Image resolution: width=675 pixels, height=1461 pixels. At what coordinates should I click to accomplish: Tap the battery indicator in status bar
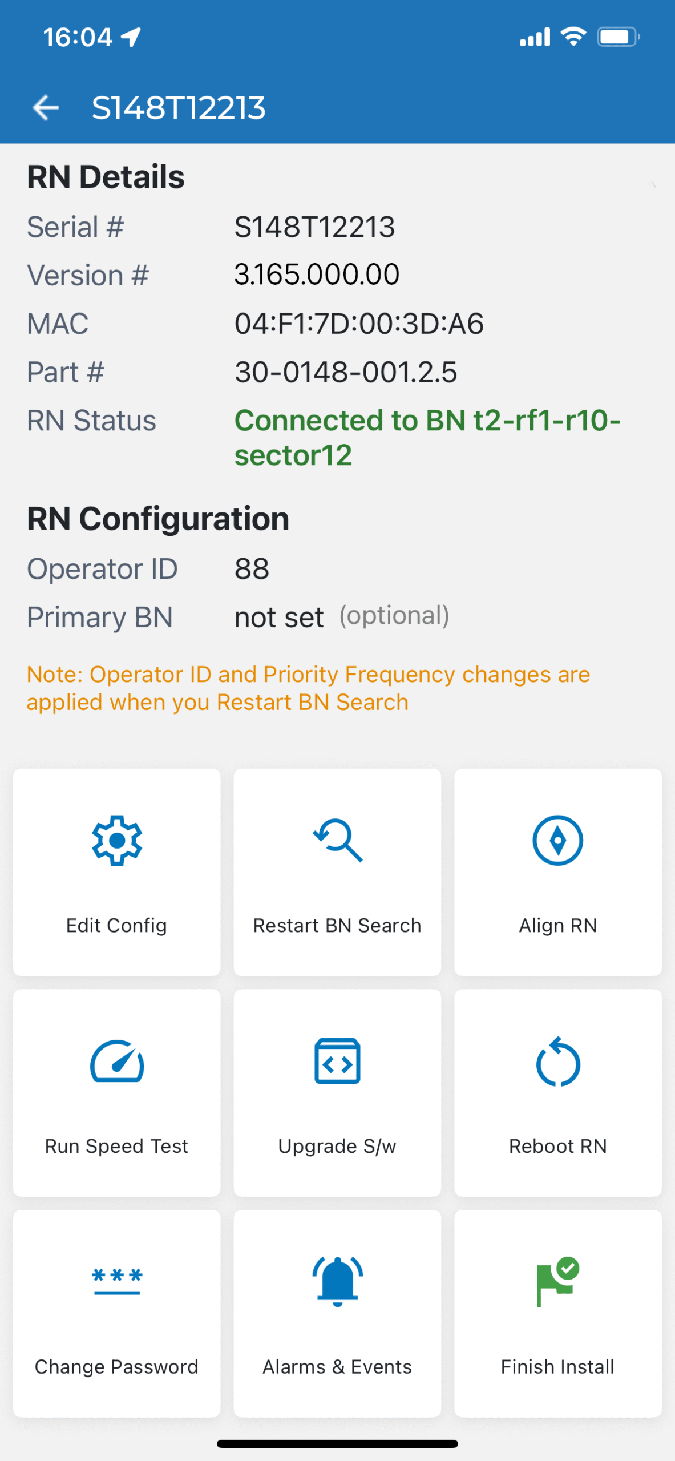(618, 37)
